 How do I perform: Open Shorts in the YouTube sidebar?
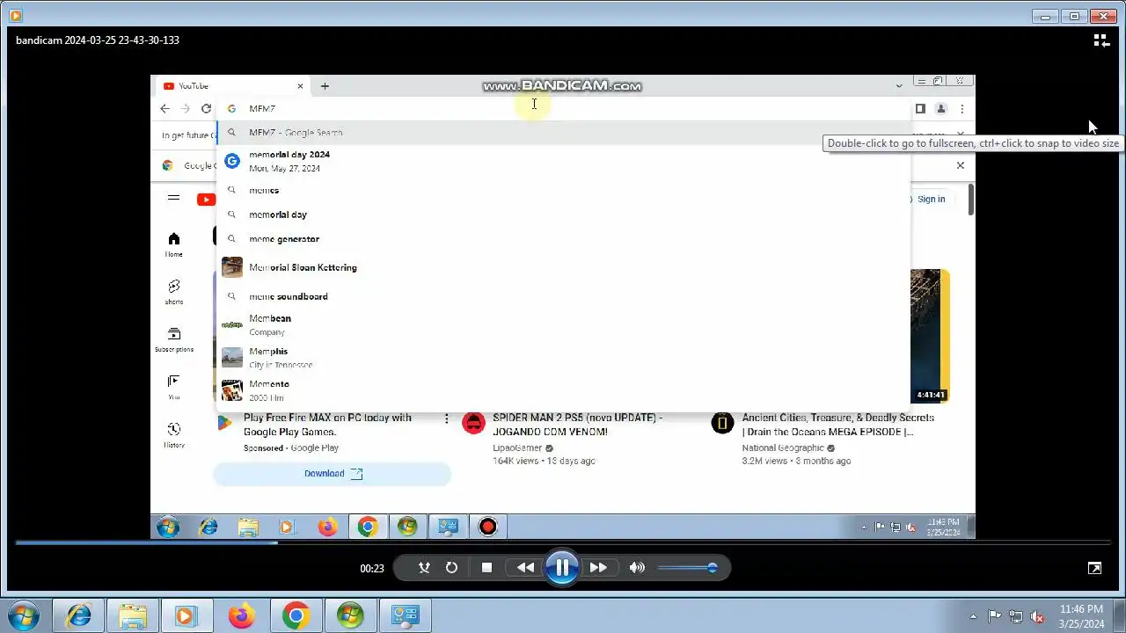[174, 292]
